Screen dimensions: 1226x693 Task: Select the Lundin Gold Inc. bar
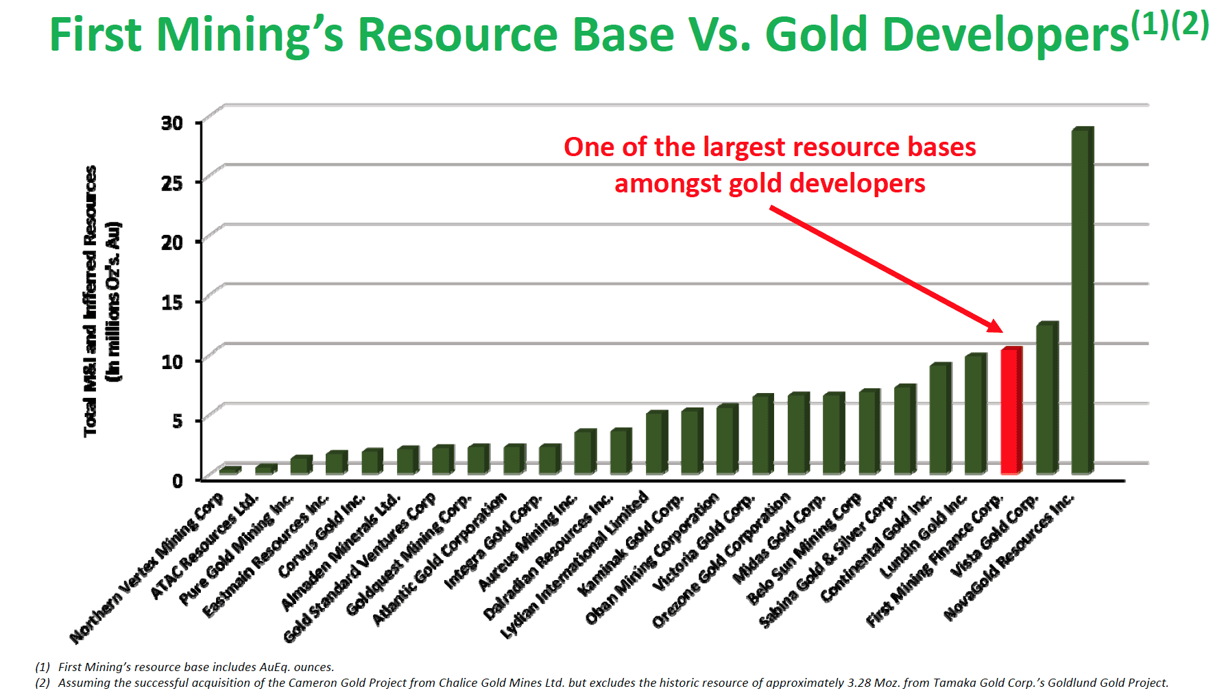pyautogui.click(x=976, y=414)
